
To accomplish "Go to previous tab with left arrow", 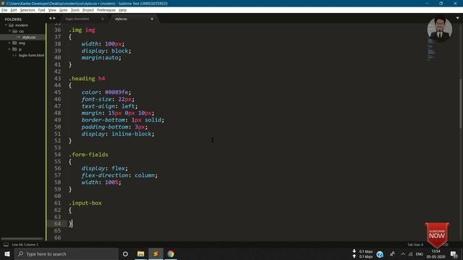I will tap(50, 18).
